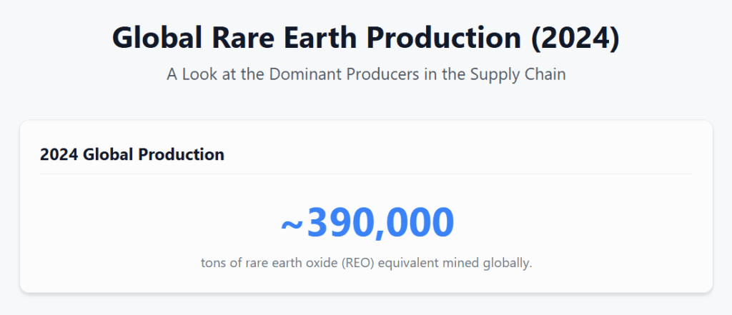Click the caption text below the blue figure
This screenshot has width=732, height=315.
pyautogui.click(x=366, y=263)
